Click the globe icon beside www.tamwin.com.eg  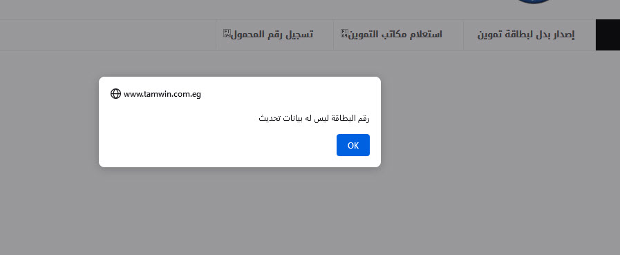tap(115, 94)
